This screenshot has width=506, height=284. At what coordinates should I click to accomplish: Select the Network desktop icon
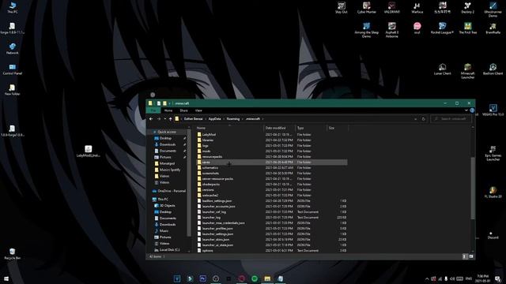13,49
